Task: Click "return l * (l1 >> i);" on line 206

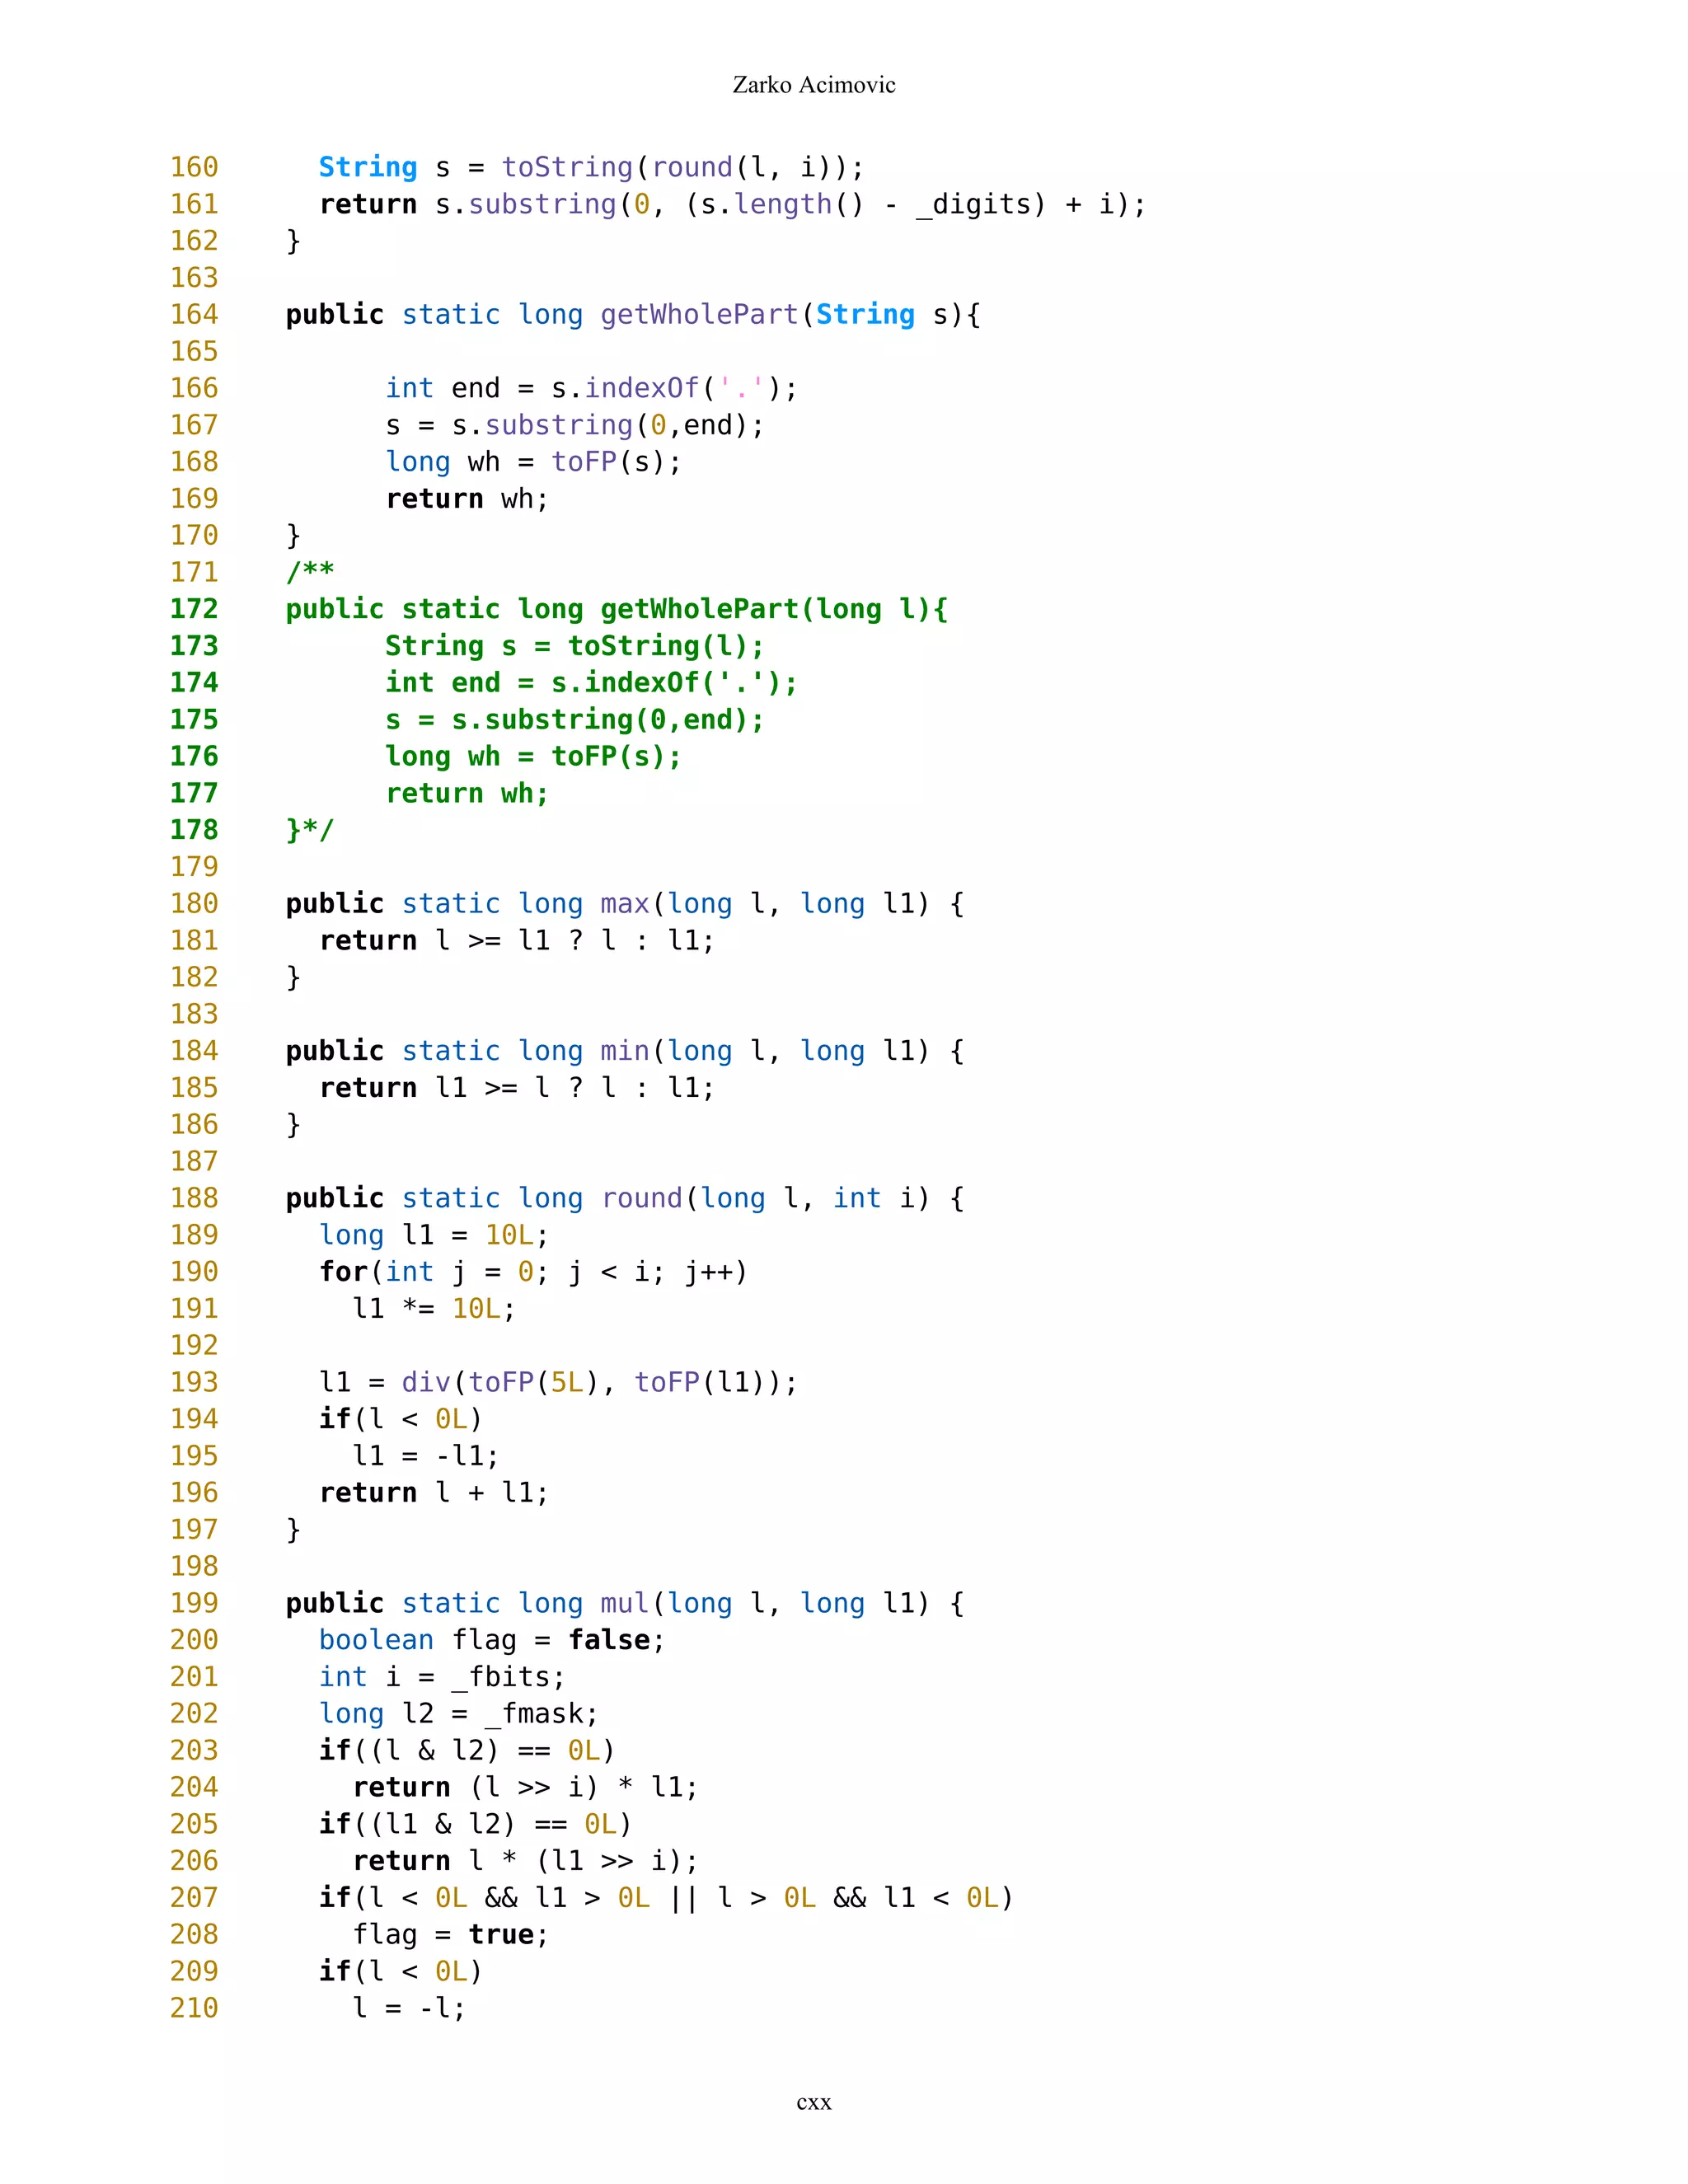Action: (525, 1861)
